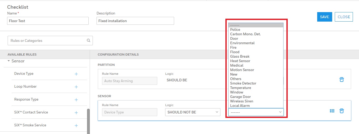Click the CLOSE button

click(x=343, y=17)
